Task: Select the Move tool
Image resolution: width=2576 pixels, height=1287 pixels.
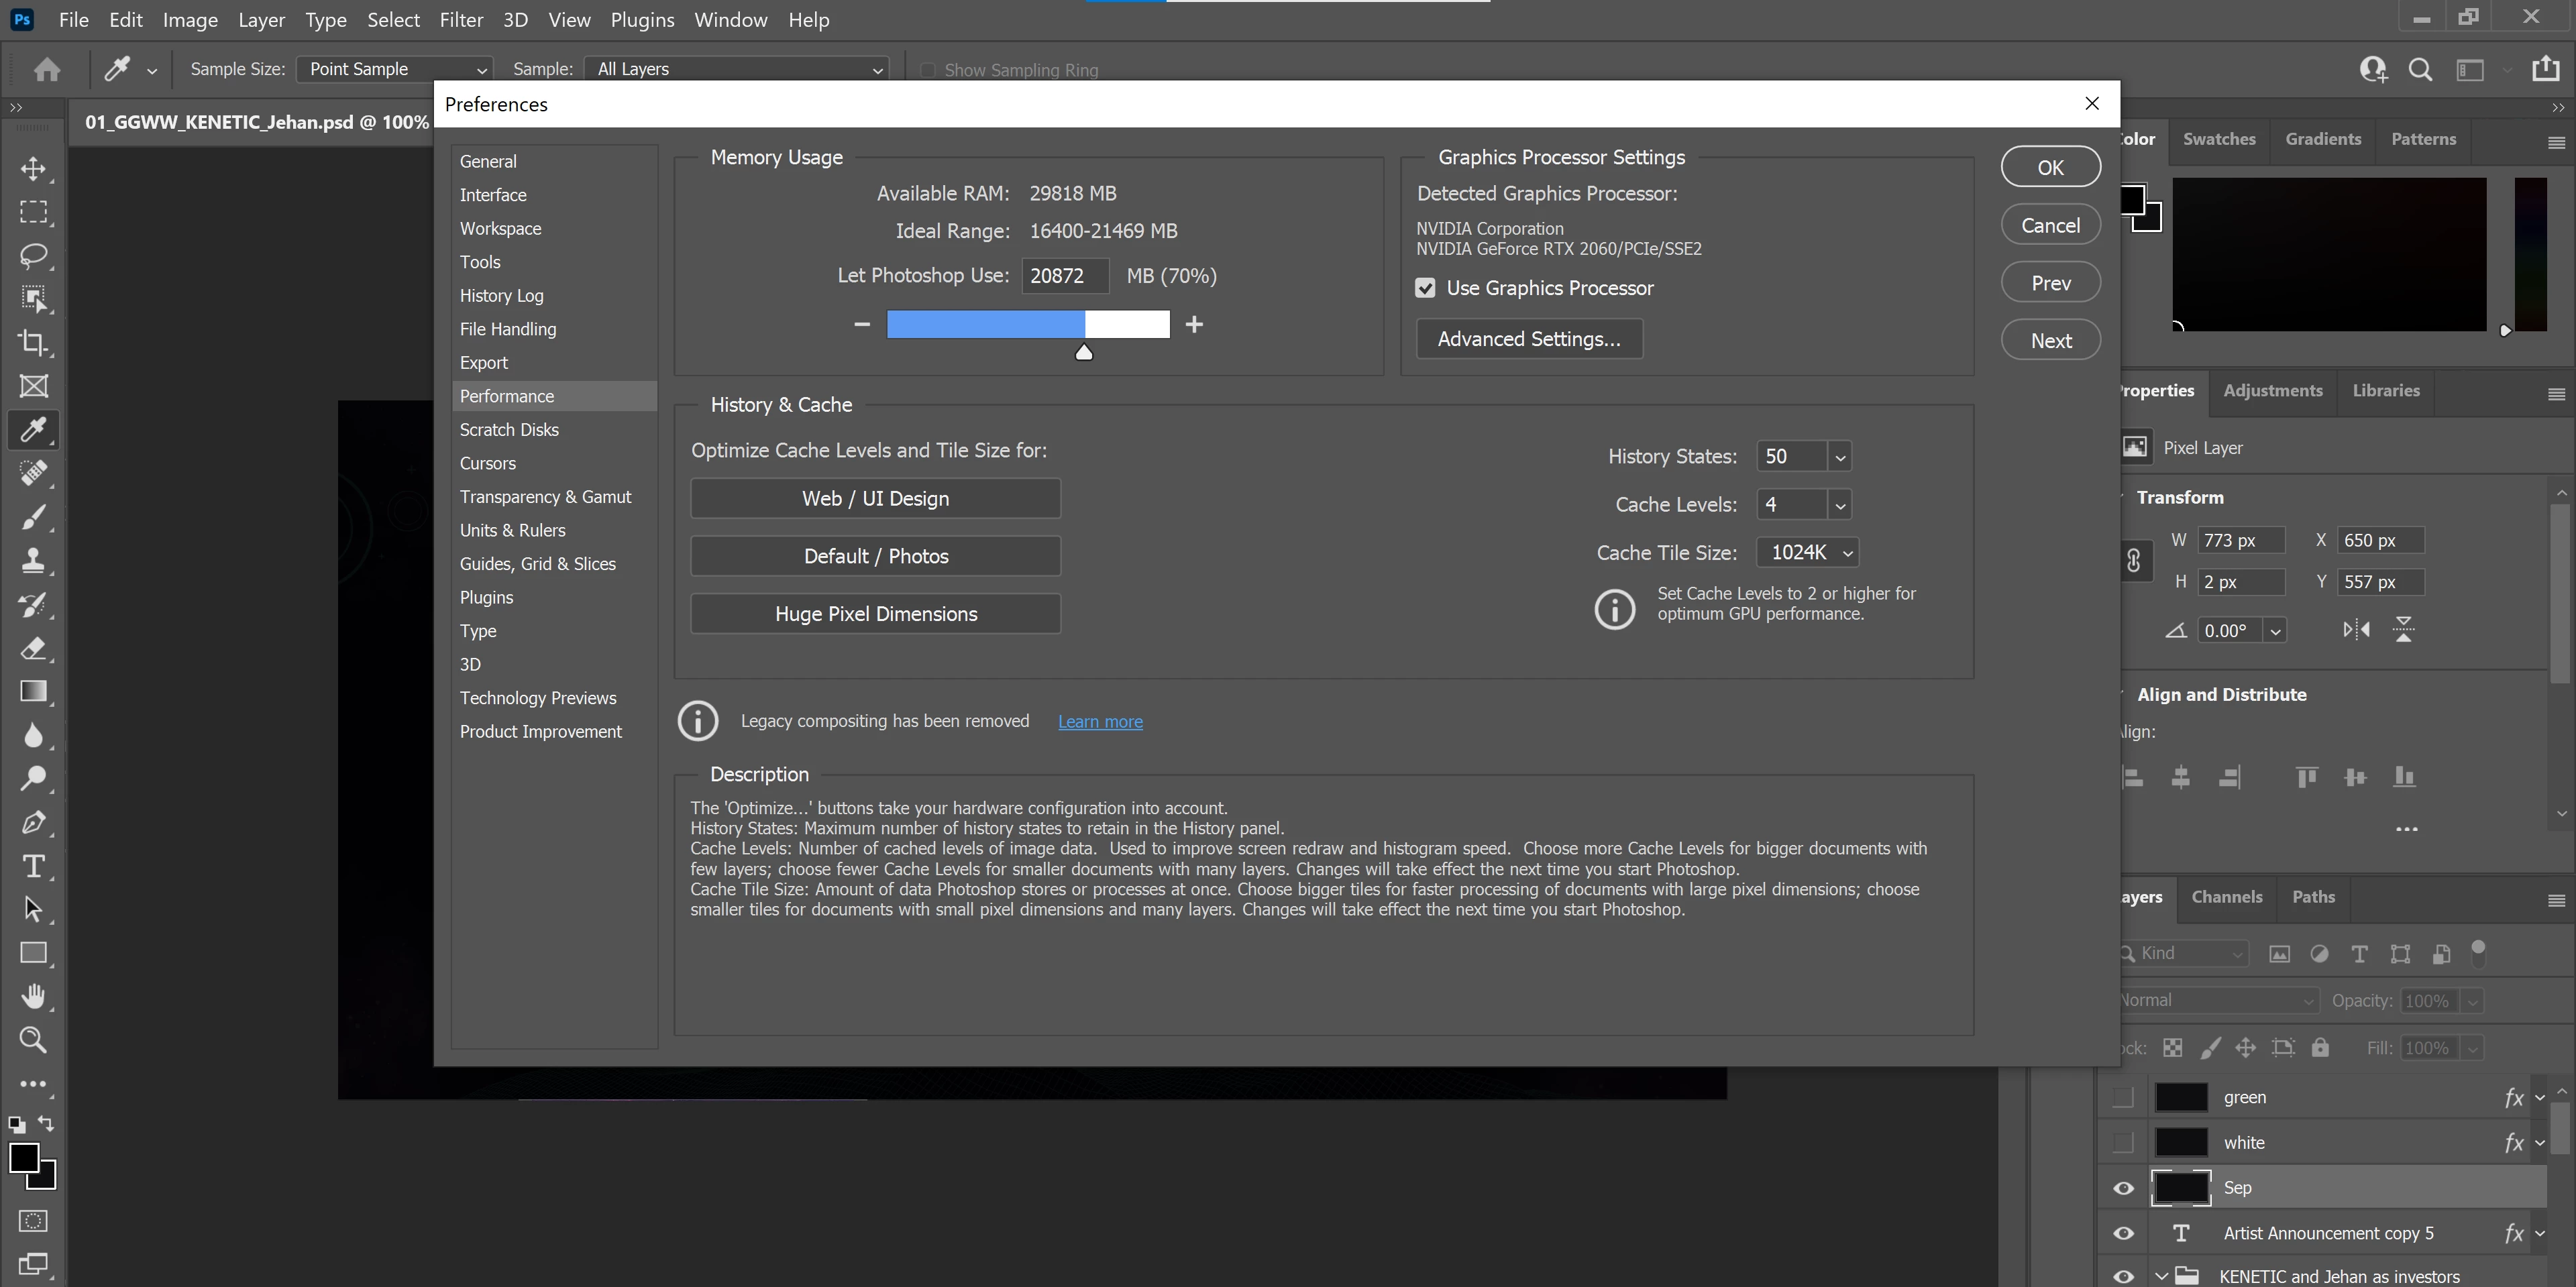Action: 33,168
